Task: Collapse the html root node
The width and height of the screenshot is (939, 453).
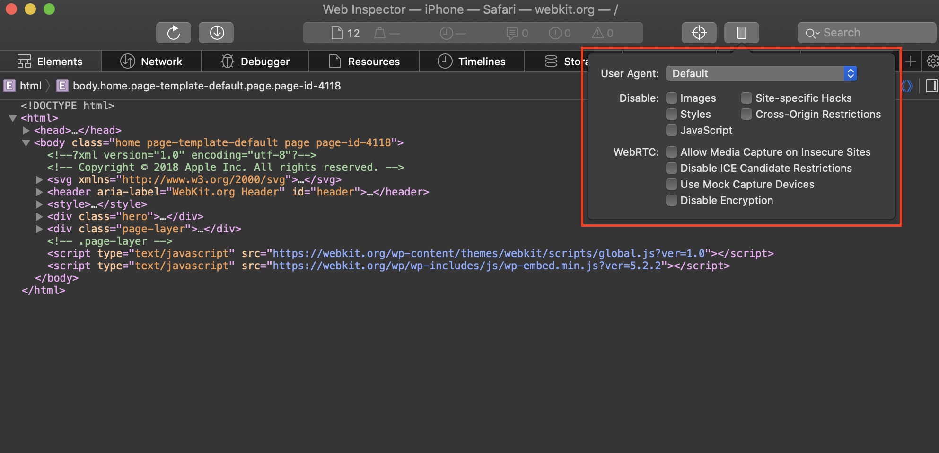Action: click(13, 118)
